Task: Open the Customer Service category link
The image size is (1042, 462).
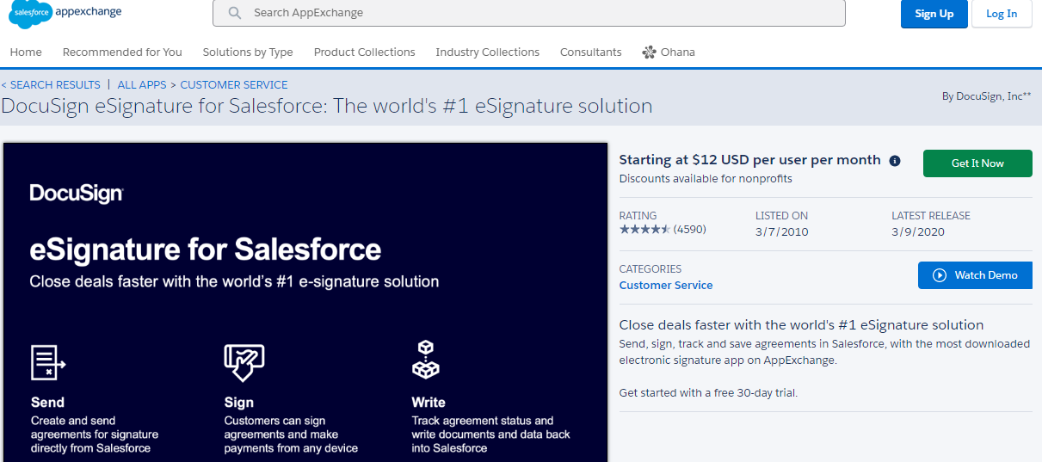Action: tap(666, 286)
